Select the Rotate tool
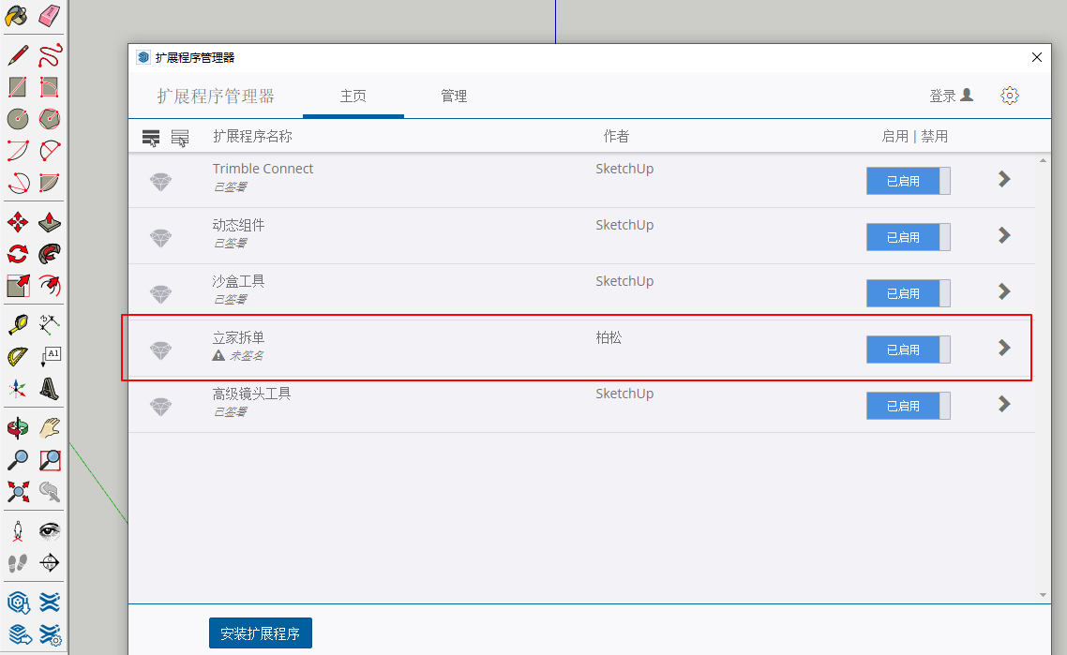 pos(18,254)
